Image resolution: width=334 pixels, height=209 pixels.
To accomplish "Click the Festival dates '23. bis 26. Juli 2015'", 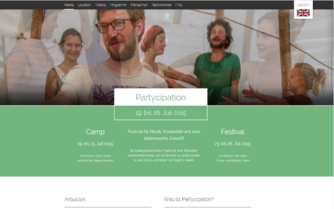I will 233,144.
